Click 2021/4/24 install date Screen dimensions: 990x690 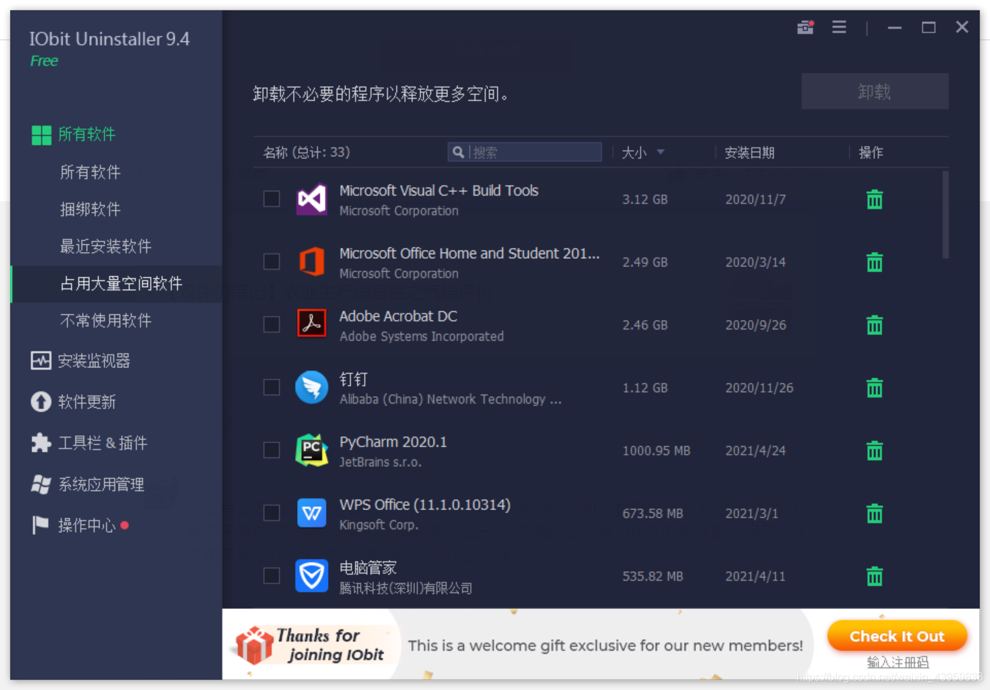point(755,450)
